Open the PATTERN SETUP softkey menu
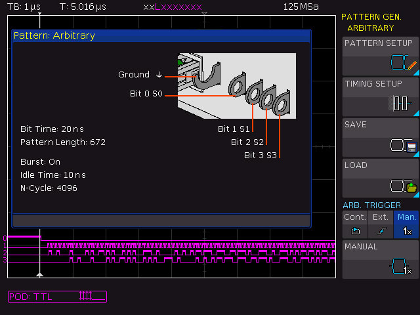This screenshot has width=420, height=315. (381, 56)
